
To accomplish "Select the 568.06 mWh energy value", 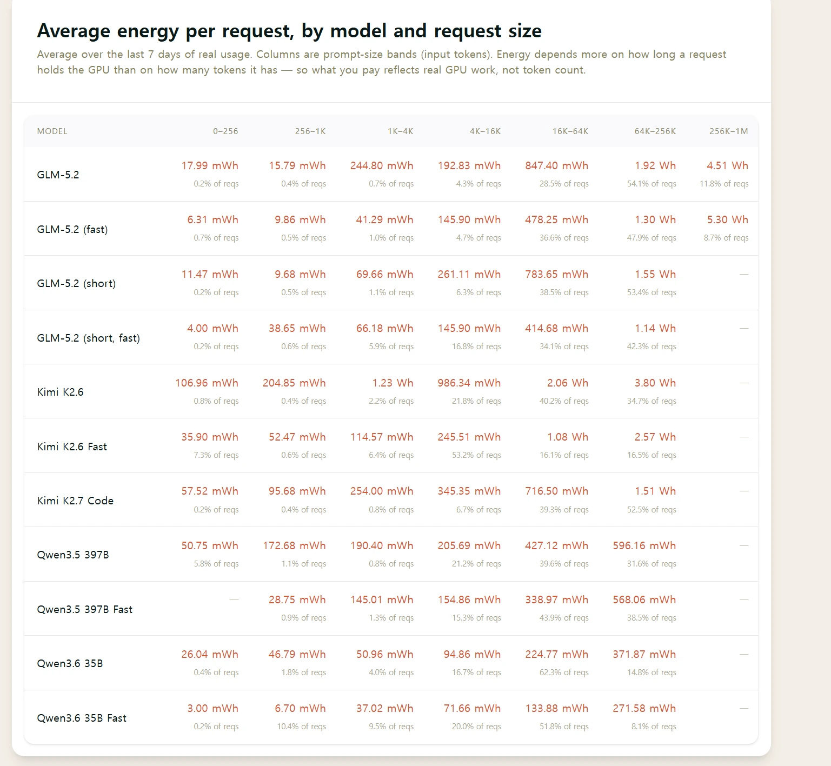I will point(644,600).
